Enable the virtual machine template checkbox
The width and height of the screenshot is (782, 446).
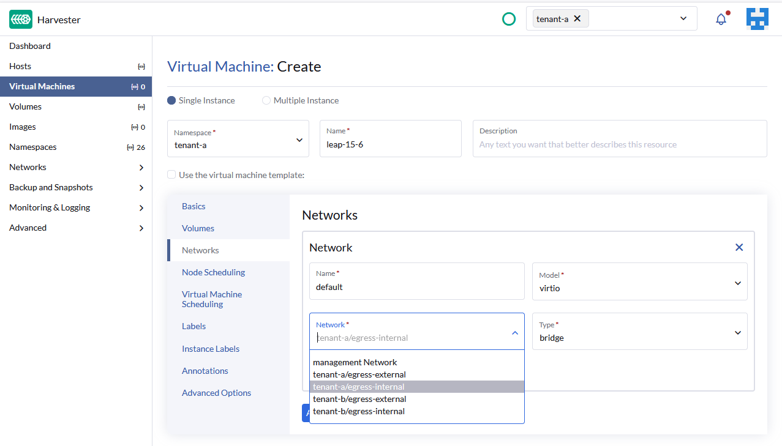click(x=171, y=174)
